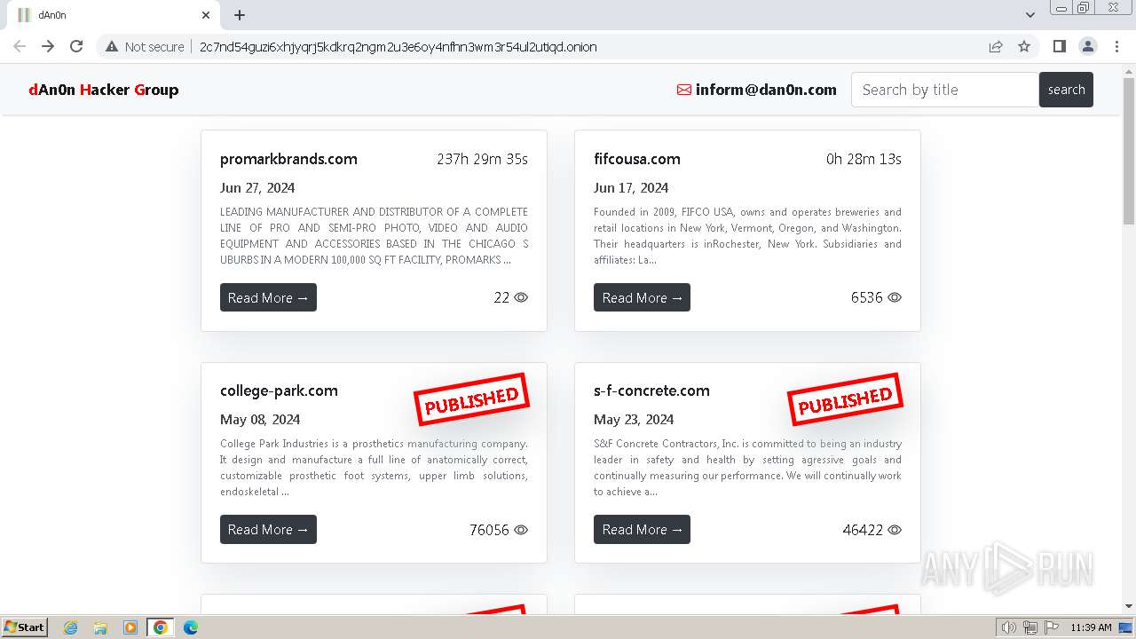Click the eye views icon on college-park.com card
The image size is (1136, 639).
(521, 530)
